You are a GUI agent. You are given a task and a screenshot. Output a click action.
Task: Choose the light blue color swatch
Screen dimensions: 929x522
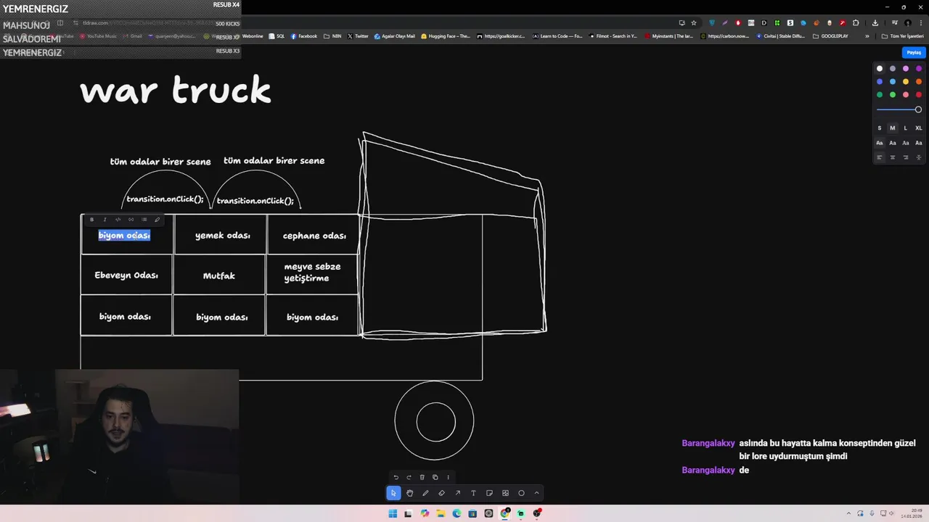(893, 82)
